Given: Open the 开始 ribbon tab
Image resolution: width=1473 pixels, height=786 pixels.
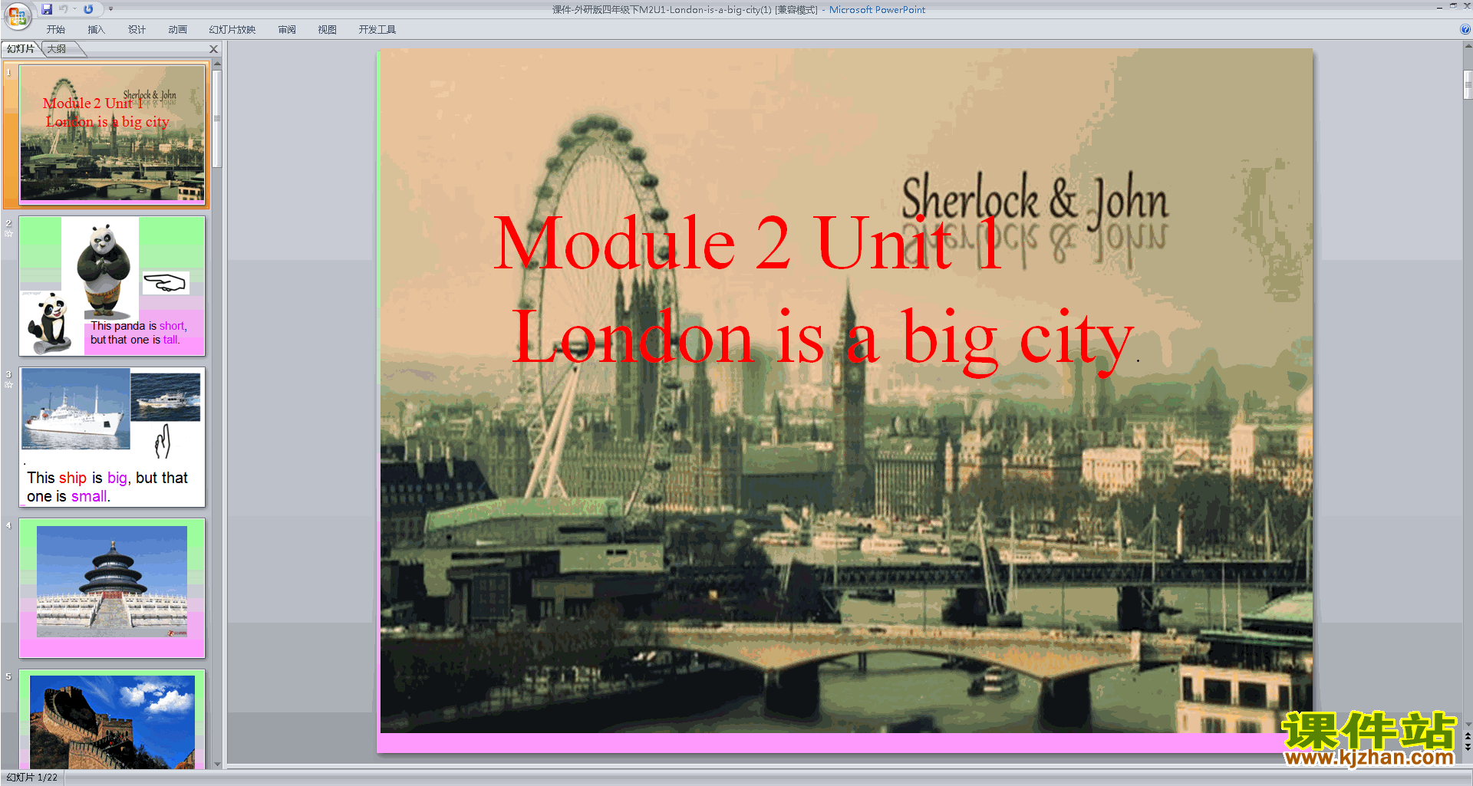Looking at the screenshot, I should [x=56, y=30].
